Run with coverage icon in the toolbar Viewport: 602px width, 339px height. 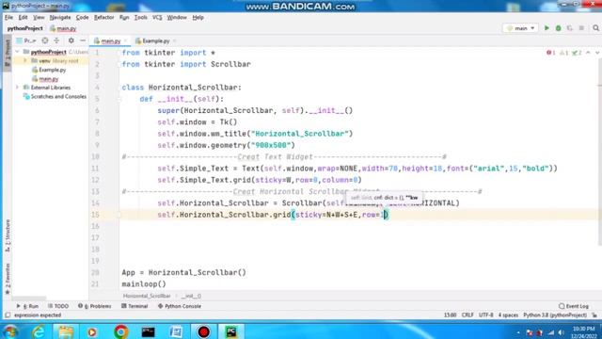pyautogui.click(x=570, y=28)
